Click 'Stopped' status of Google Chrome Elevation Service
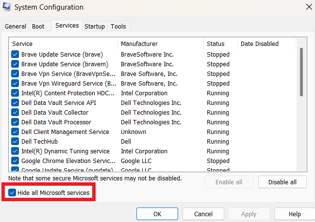The image size is (315, 222). (x=218, y=161)
